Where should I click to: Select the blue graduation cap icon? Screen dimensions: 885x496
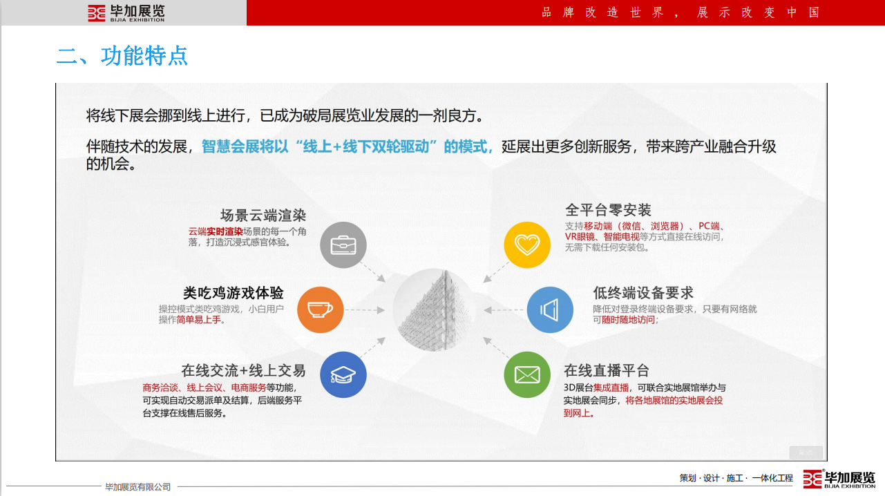point(343,374)
